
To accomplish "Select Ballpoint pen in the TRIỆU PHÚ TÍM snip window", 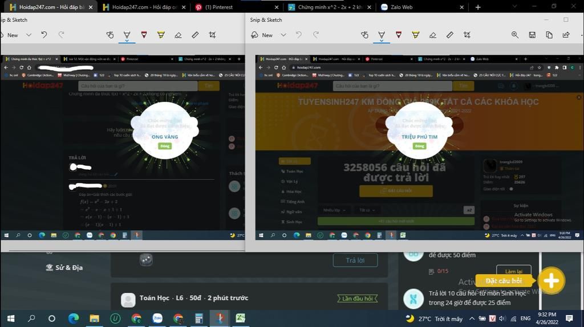I will (x=382, y=35).
